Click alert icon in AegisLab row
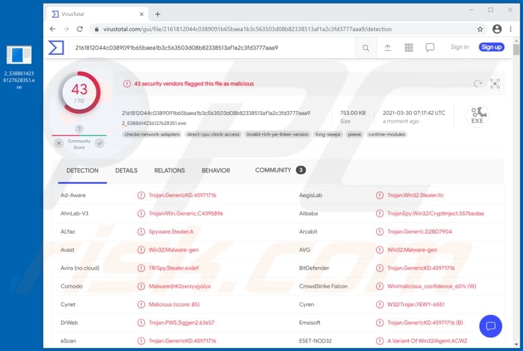The width and height of the screenshot is (523, 351). [x=379, y=195]
